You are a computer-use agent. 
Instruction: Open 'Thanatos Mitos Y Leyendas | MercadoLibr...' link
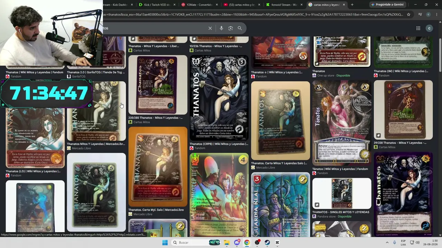coord(96,144)
